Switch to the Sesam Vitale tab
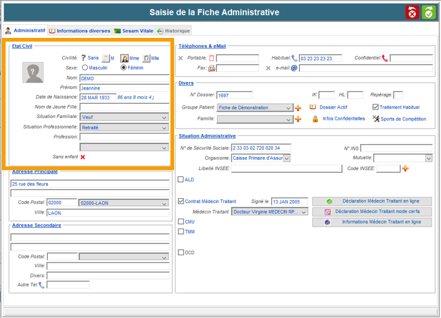Viewport: 441px width, 318px height. point(132,30)
